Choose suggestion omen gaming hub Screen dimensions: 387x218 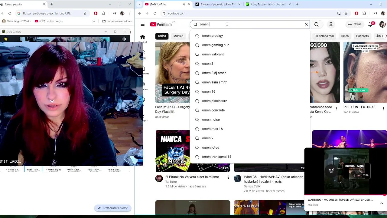click(250, 45)
